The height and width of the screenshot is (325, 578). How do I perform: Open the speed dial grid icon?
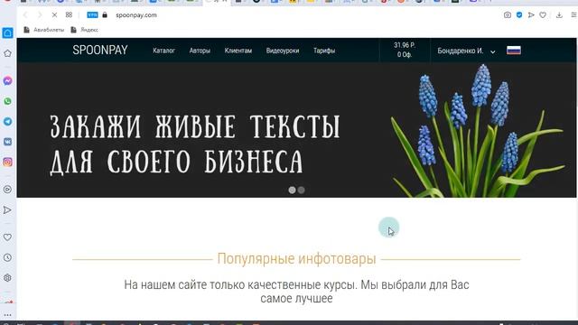point(69,15)
